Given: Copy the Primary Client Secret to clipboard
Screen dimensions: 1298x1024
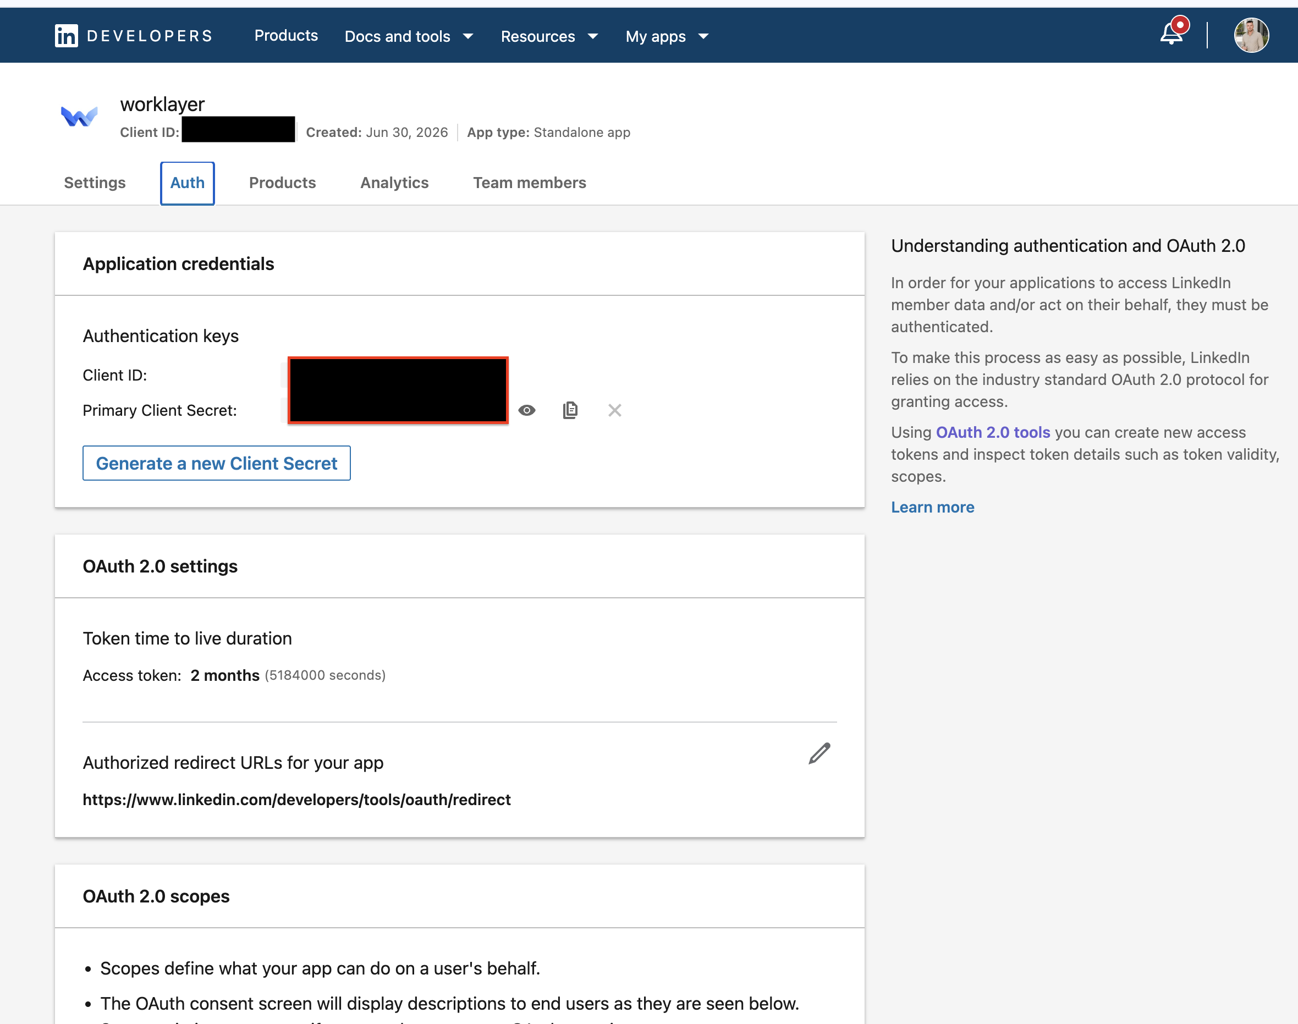Looking at the screenshot, I should (570, 410).
